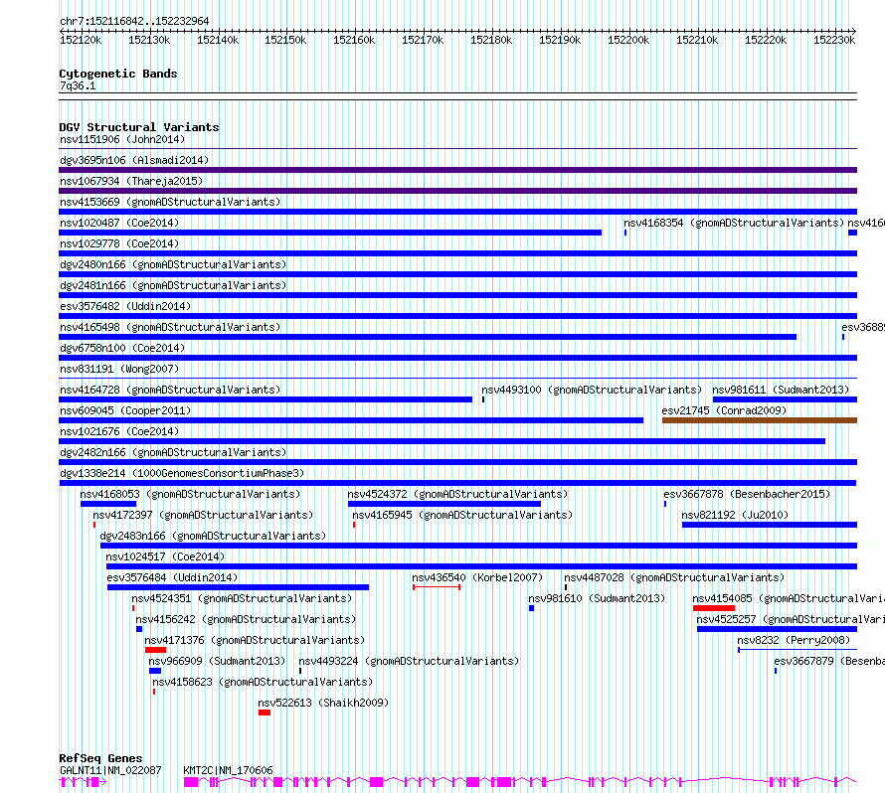This screenshot has height=793, width=885.
Task: Select the nsv981610 (Sudmant2013) label
Action: (x=597, y=598)
